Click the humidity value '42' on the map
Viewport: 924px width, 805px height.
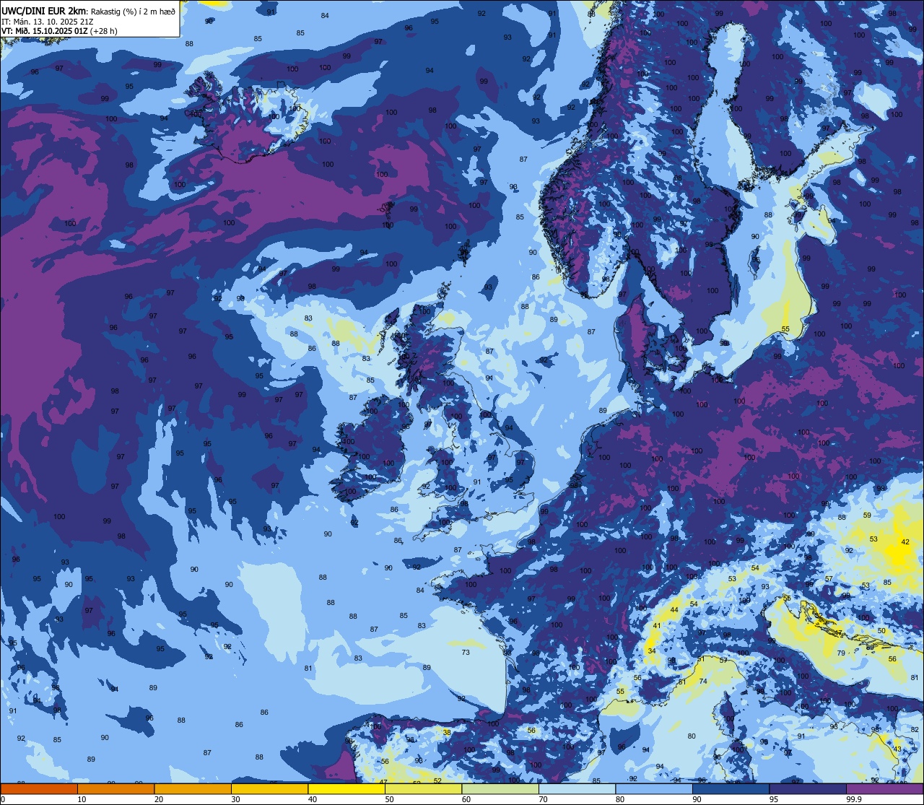tap(905, 542)
